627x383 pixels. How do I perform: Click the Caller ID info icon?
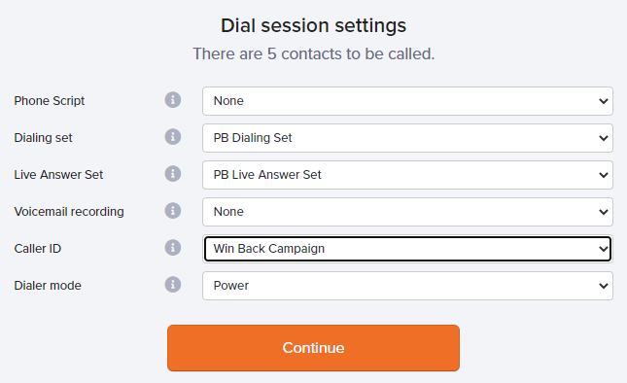click(173, 248)
